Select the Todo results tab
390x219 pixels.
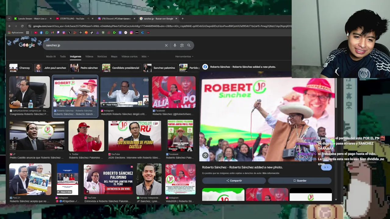point(63,57)
